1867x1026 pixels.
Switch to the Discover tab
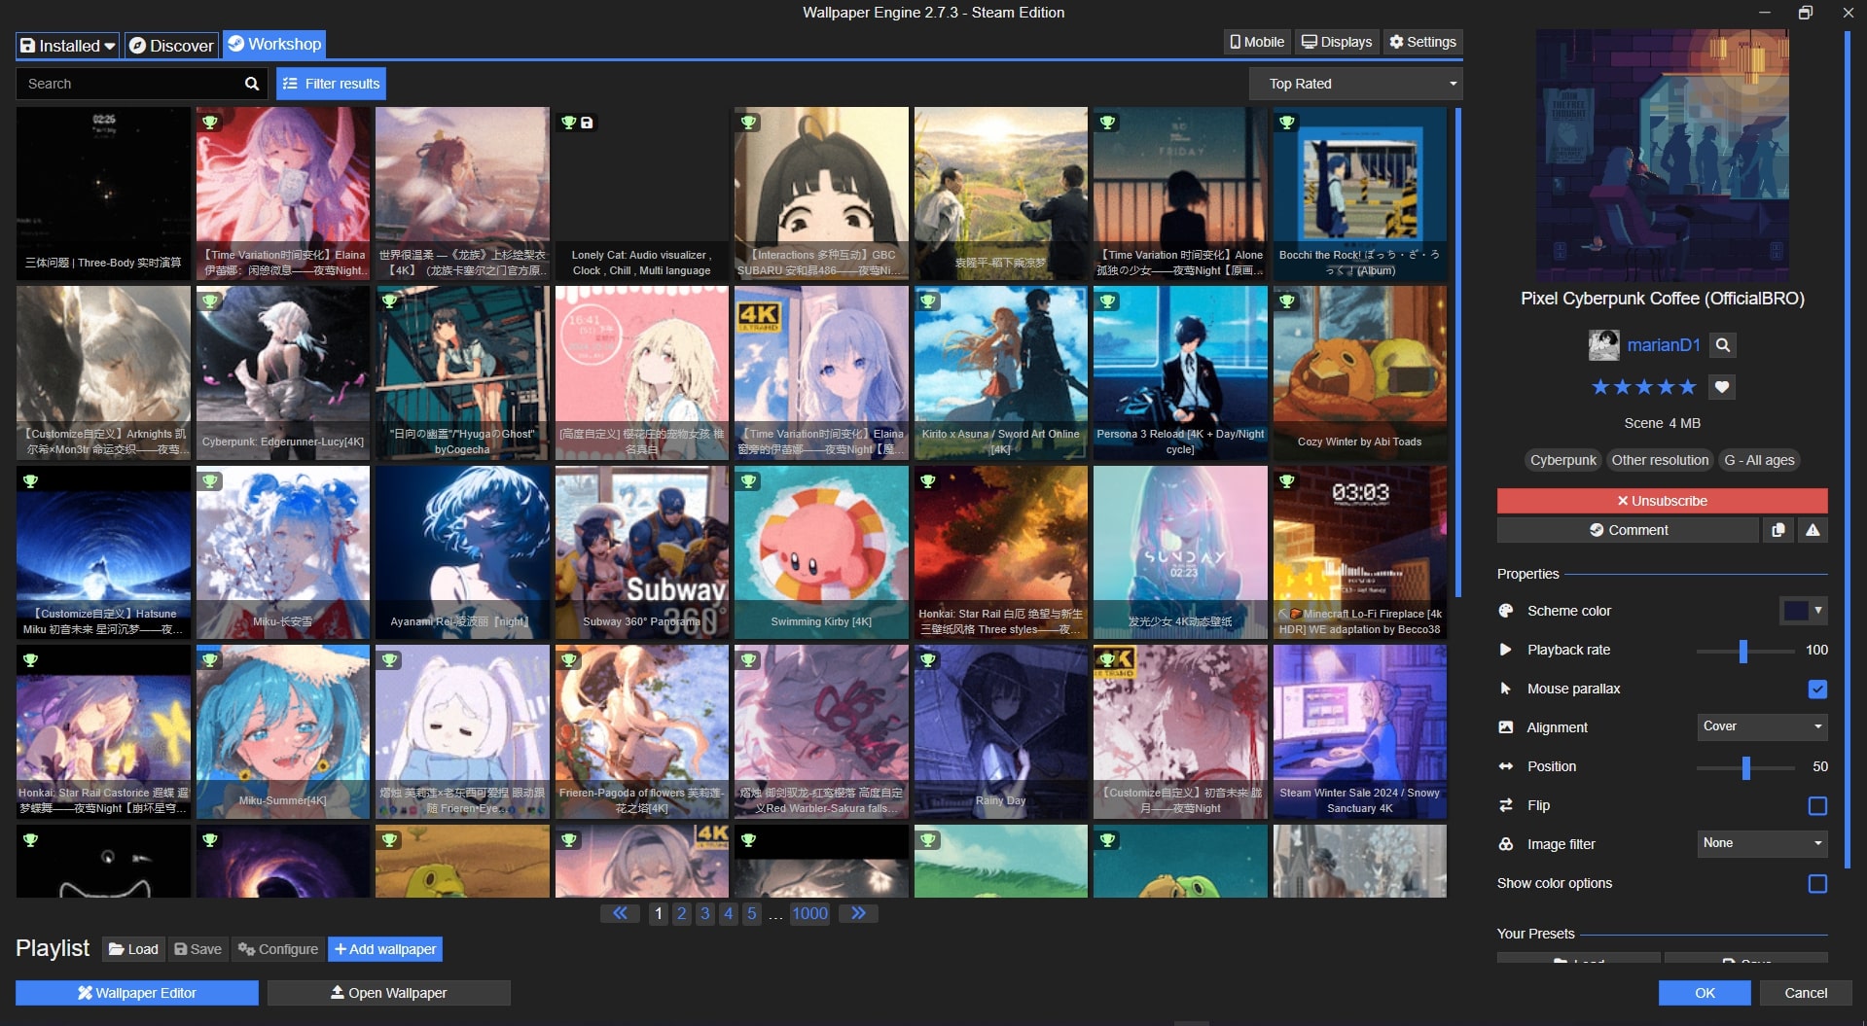click(171, 46)
